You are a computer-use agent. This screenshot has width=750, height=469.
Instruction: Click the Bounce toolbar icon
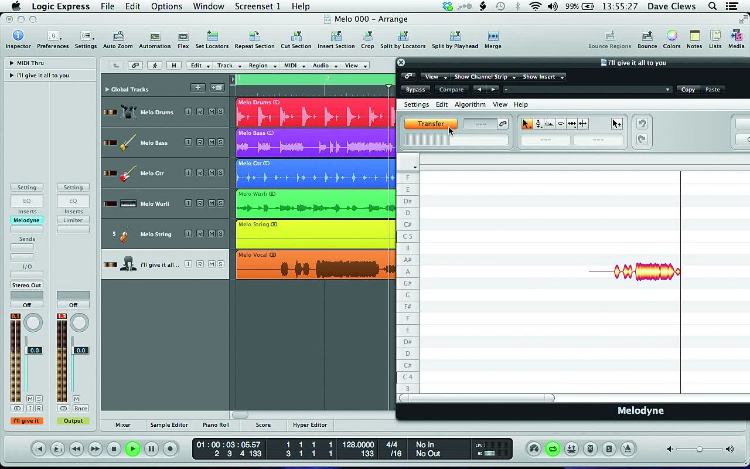click(647, 36)
